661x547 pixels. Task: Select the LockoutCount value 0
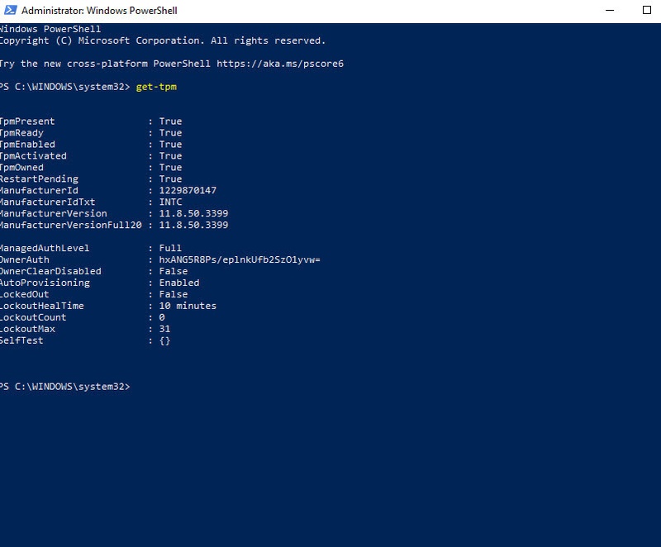tap(162, 317)
